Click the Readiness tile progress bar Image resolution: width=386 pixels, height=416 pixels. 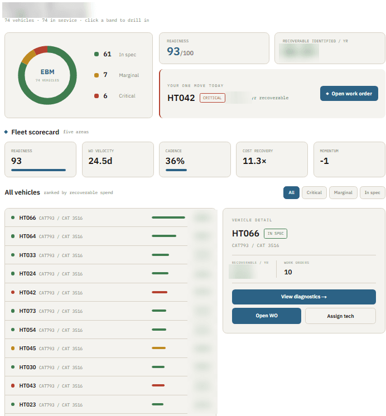(x=38, y=170)
